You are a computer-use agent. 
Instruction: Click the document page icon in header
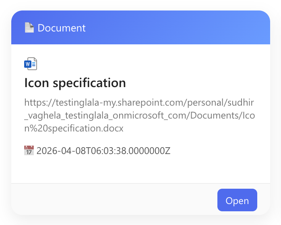coord(29,28)
